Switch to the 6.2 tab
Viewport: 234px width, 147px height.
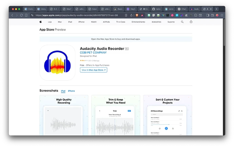[x=55, y=9]
